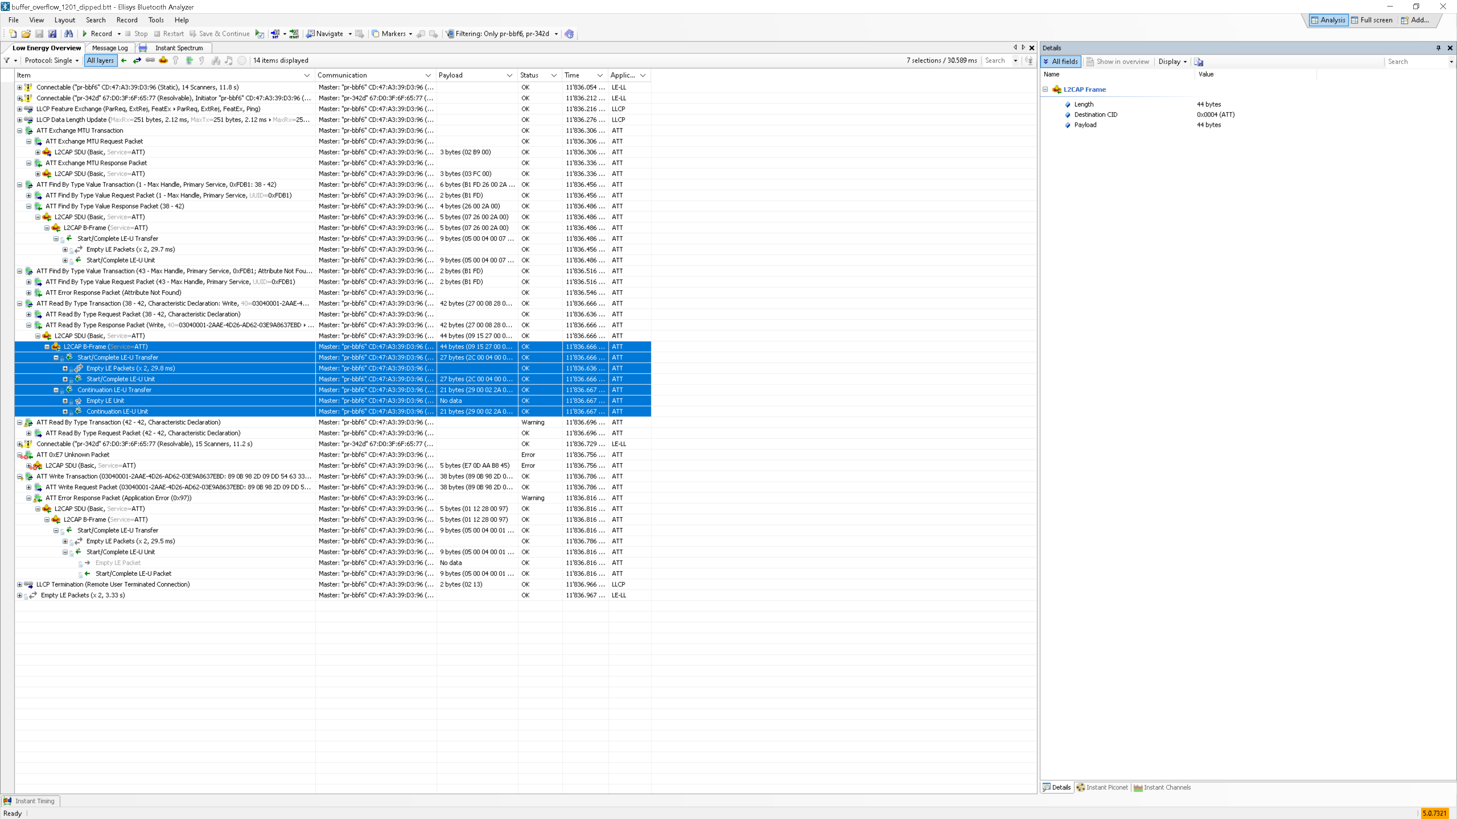The width and height of the screenshot is (1457, 819).
Task: Open the Display dropdown
Action: click(x=1171, y=61)
